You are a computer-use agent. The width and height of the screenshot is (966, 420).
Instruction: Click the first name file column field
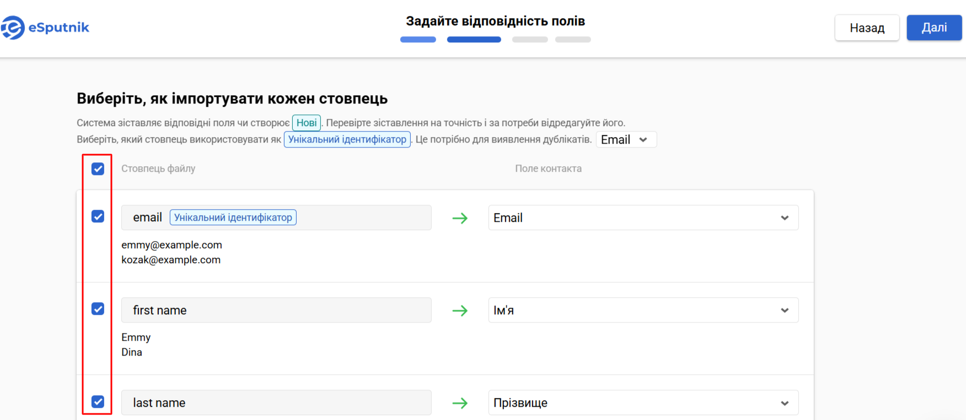click(276, 310)
